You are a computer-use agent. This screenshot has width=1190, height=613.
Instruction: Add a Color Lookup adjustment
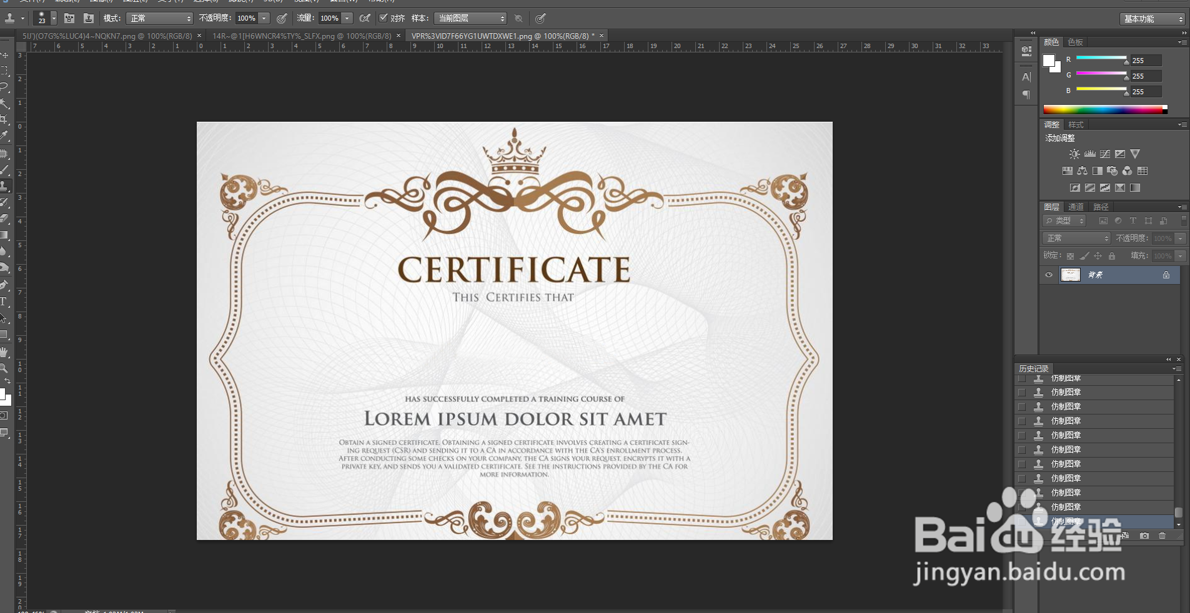[x=1143, y=170]
